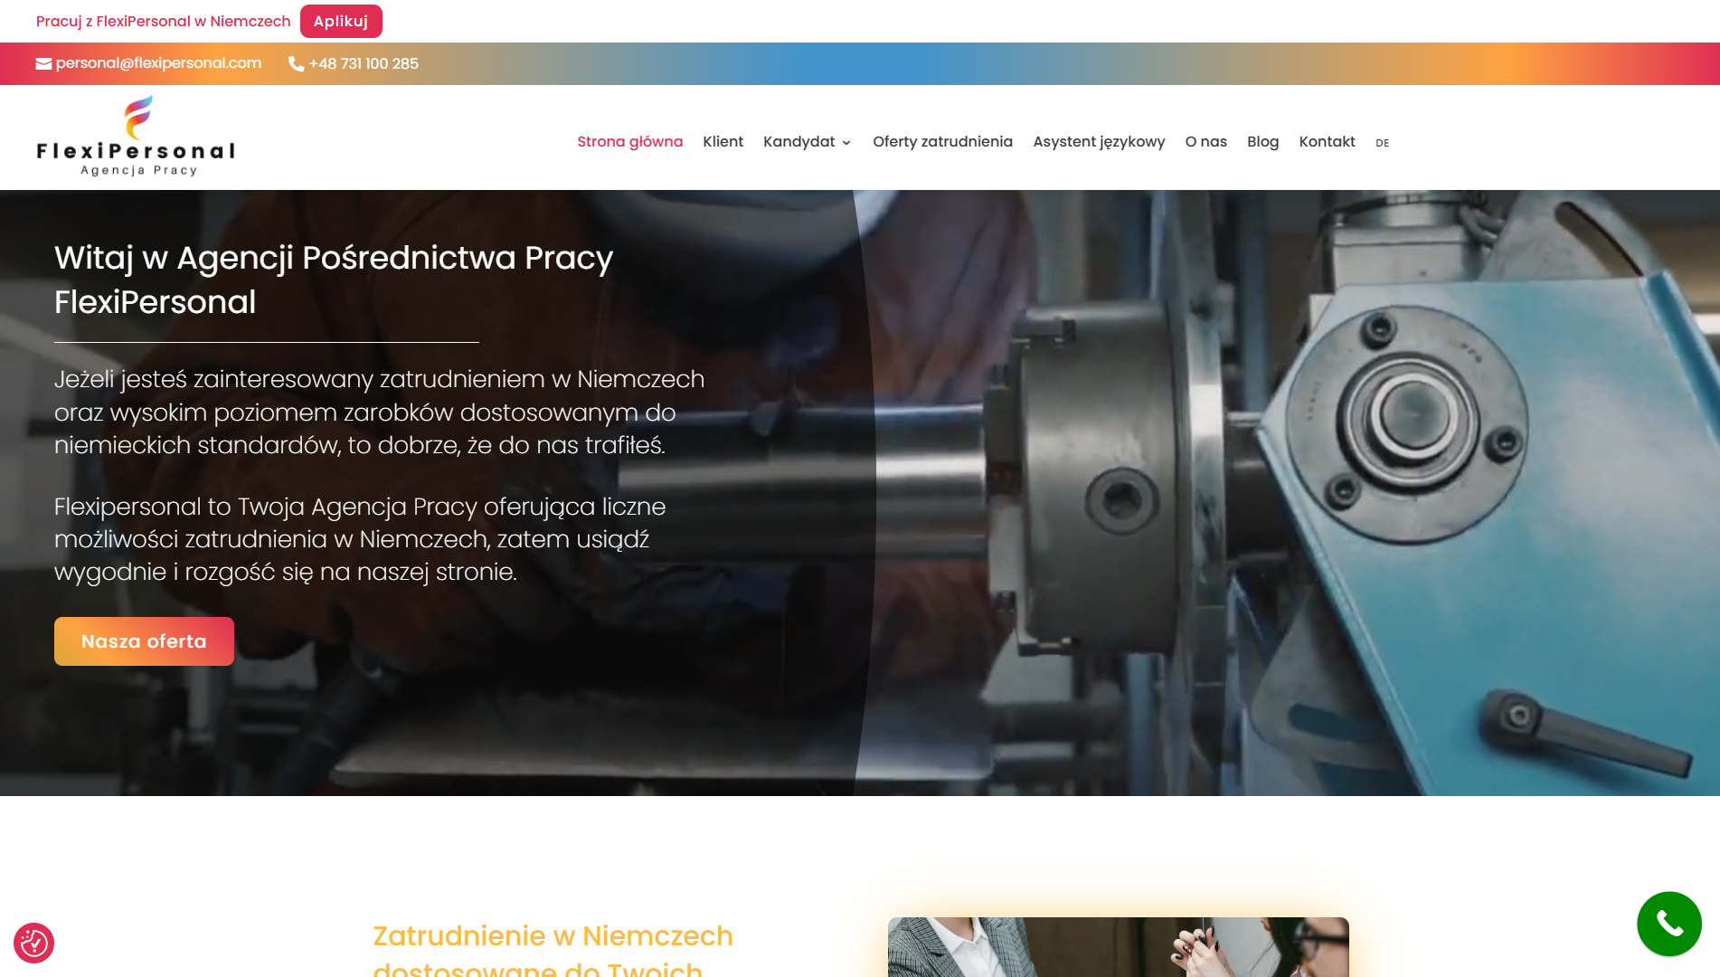Click the green phone call floating button
This screenshot has width=1720, height=977.
click(x=1668, y=924)
